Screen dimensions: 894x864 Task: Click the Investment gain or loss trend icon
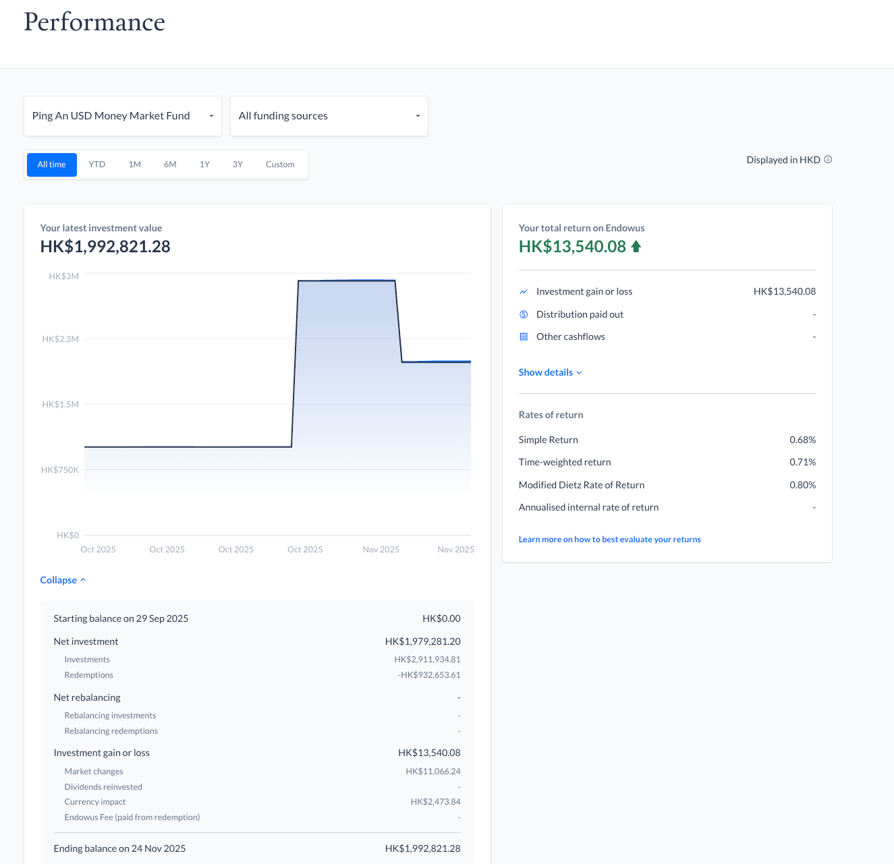point(524,292)
